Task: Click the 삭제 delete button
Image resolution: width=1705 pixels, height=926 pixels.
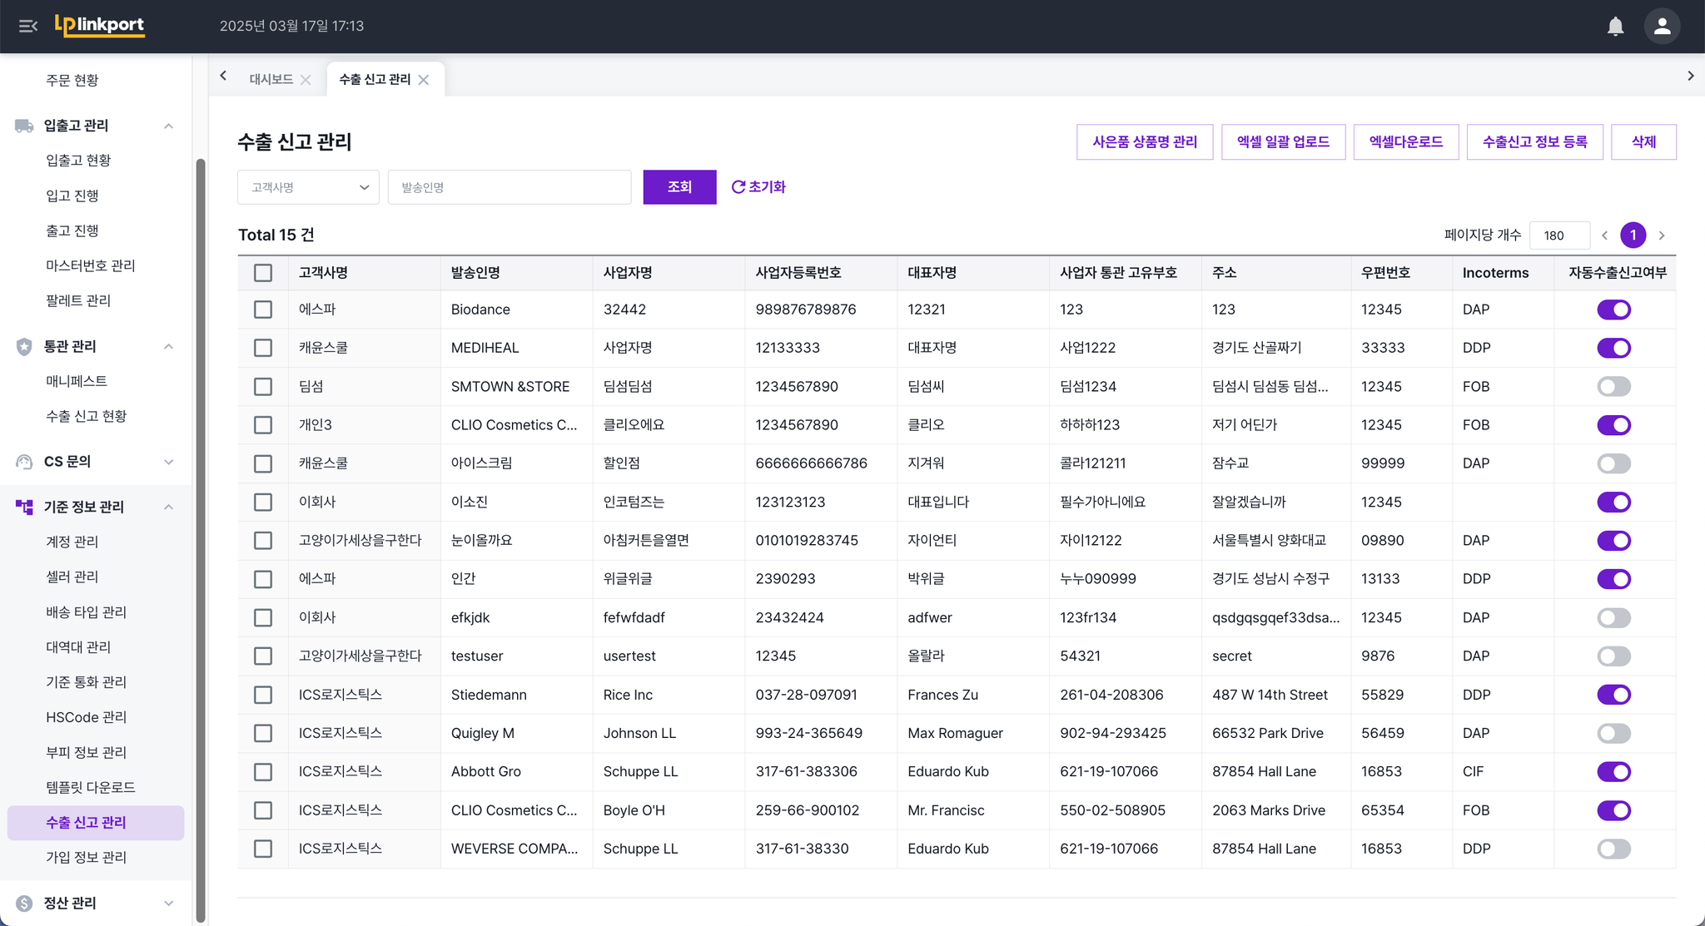Action: pos(1643,142)
